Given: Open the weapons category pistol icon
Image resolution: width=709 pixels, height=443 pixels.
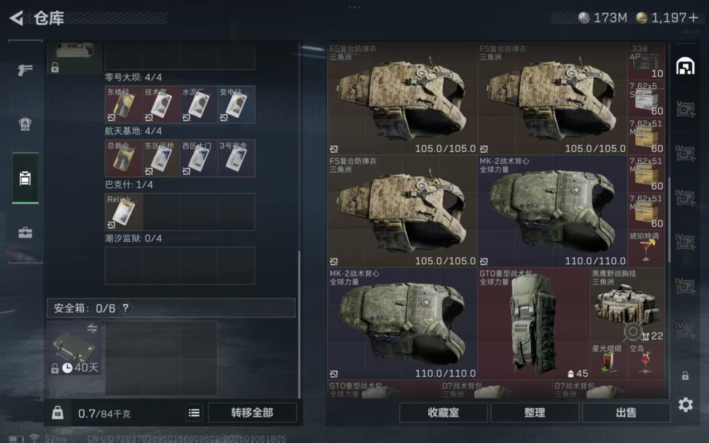Looking at the screenshot, I should [x=25, y=70].
